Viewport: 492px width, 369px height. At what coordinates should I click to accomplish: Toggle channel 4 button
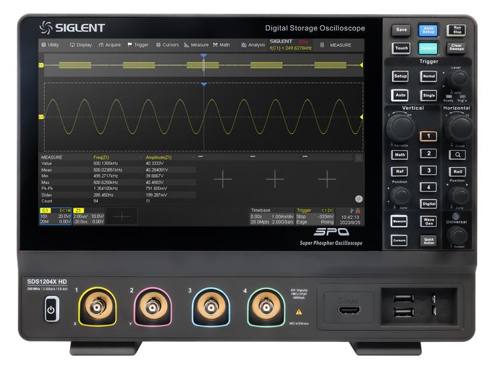(x=429, y=188)
